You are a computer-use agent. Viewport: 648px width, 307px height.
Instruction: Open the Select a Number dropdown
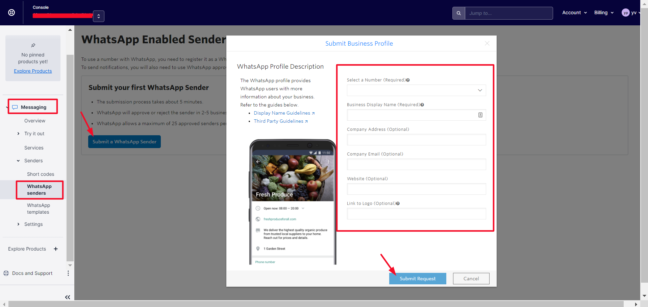[416, 90]
